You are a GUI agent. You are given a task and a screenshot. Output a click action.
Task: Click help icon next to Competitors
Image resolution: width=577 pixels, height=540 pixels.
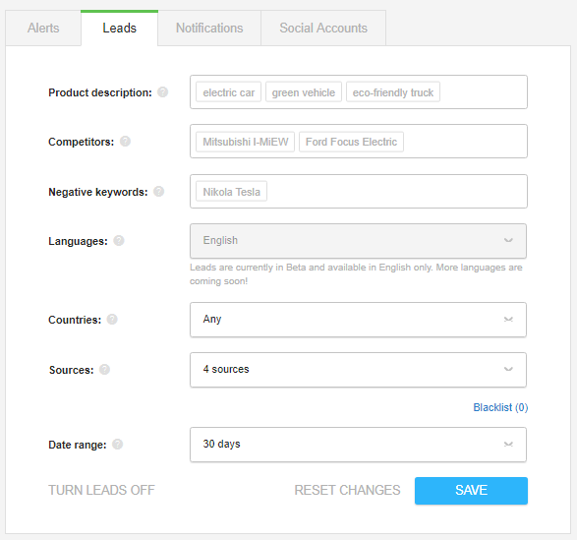tap(125, 141)
